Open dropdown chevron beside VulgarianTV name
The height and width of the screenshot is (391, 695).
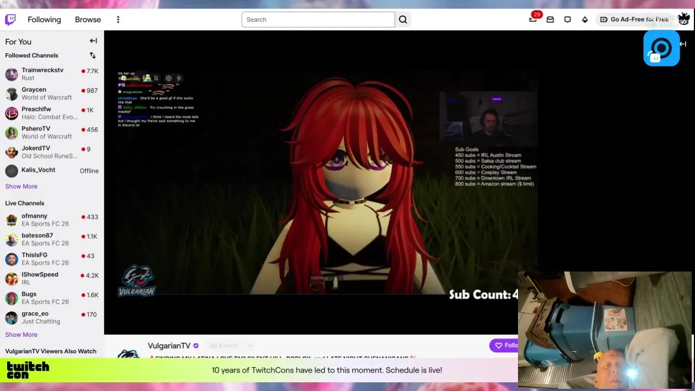pyautogui.click(x=250, y=345)
